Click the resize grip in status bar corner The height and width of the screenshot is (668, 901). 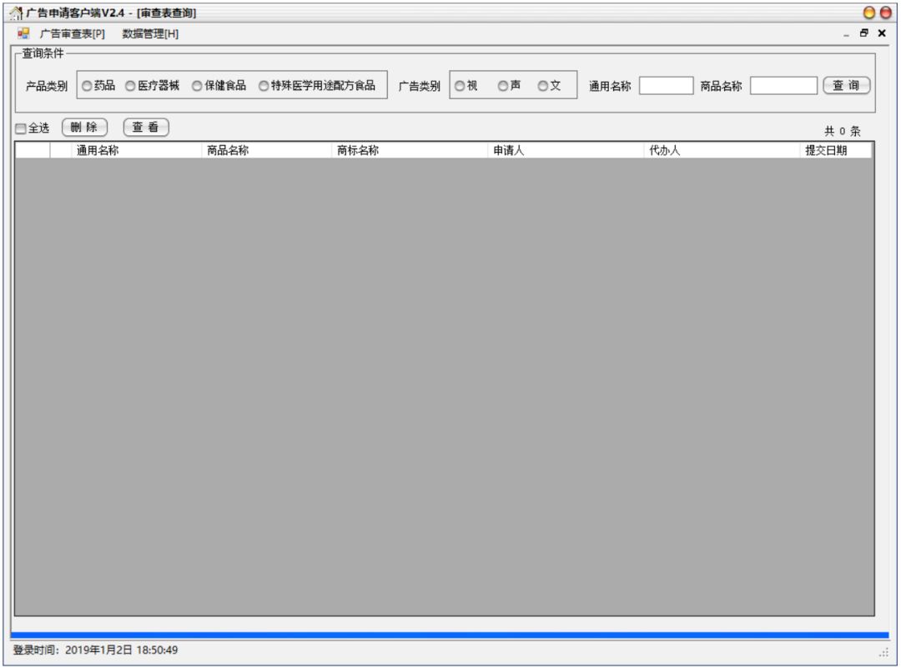click(883, 652)
